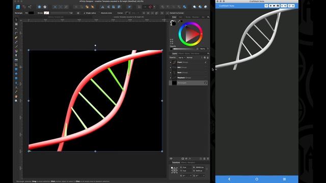Viewport: 326px width, 183px height.
Task: Open hamburger menu in CraftMath Note
Action: [x=284, y=179]
